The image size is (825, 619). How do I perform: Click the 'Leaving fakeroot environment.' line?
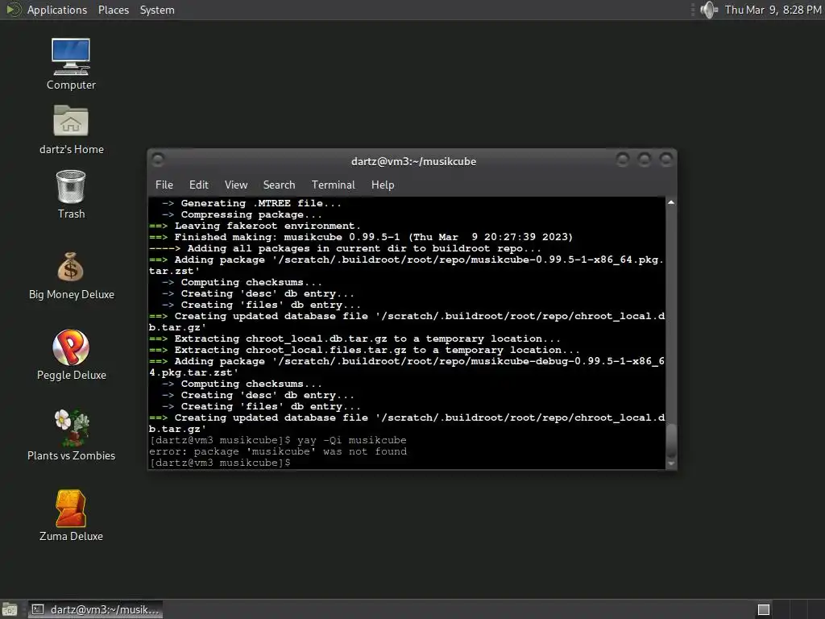(255, 226)
